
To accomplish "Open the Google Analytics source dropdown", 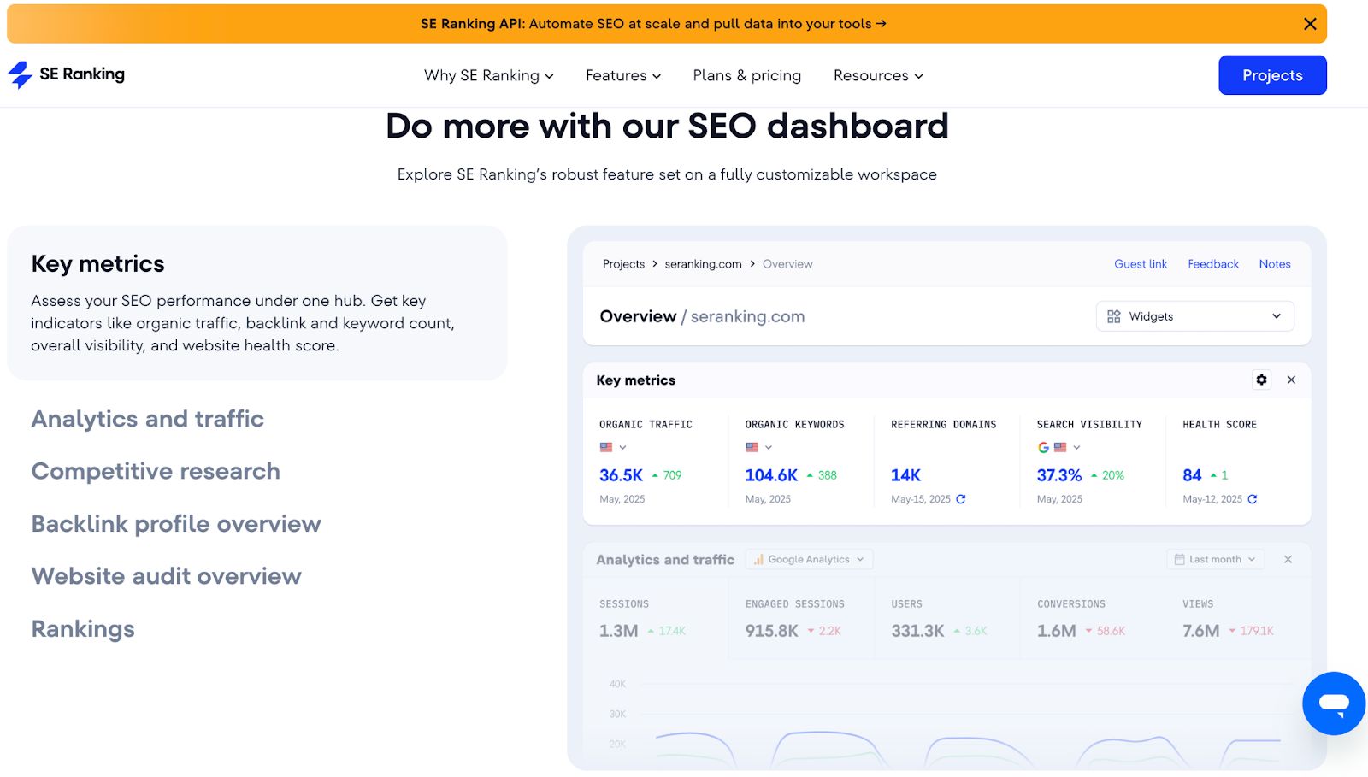I will (x=809, y=559).
